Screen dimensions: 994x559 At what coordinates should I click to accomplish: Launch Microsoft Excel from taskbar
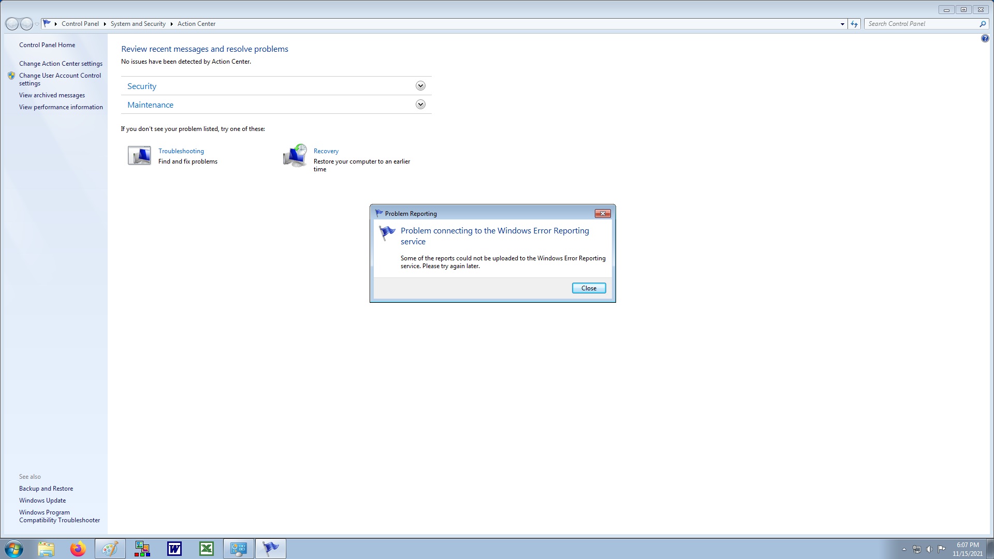click(x=207, y=549)
